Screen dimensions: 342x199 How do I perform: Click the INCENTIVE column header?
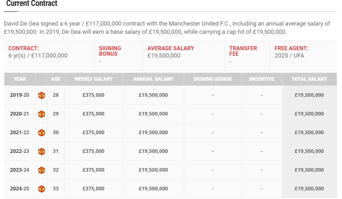coord(262,79)
